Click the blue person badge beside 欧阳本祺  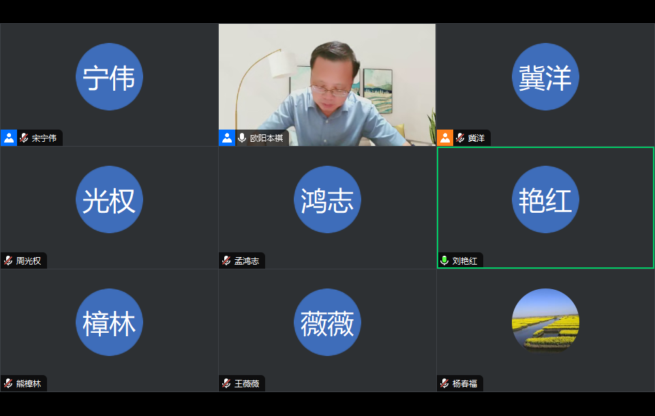click(226, 138)
